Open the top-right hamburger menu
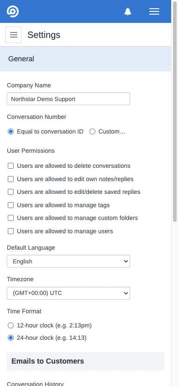 click(154, 11)
